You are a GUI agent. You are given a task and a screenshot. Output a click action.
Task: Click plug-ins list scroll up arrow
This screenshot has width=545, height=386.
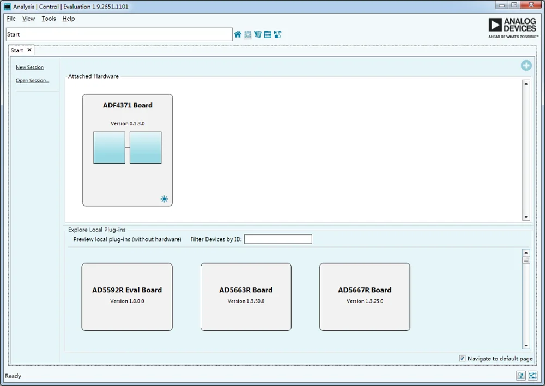tap(526, 252)
